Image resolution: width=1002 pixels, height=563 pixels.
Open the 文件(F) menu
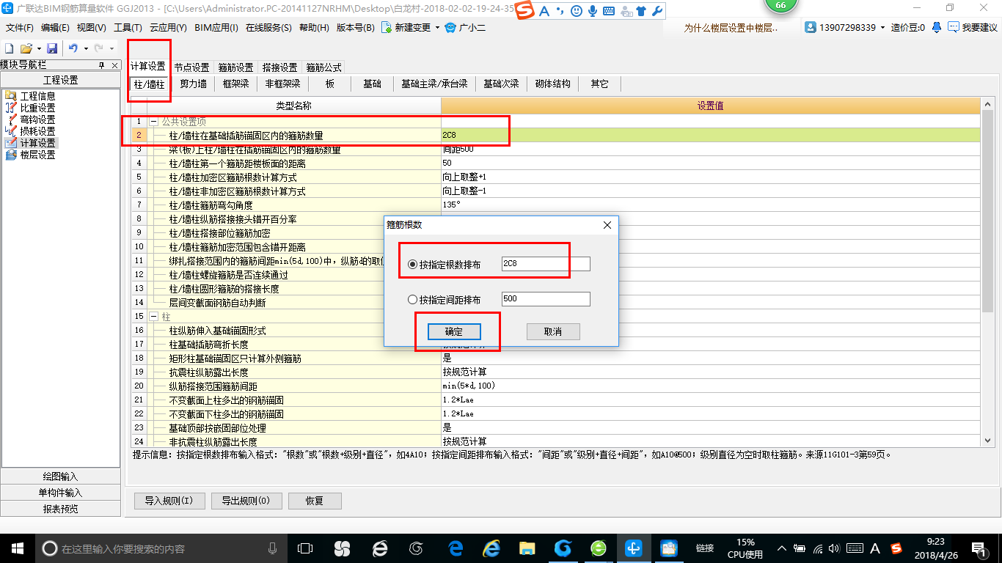[x=20, y=28]
